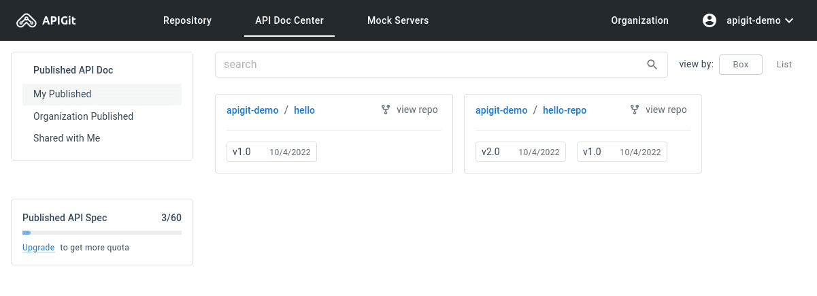Screen dimensions: 817x296
Task: Open the hello-repo name link
Action: [x=565, y=110]
